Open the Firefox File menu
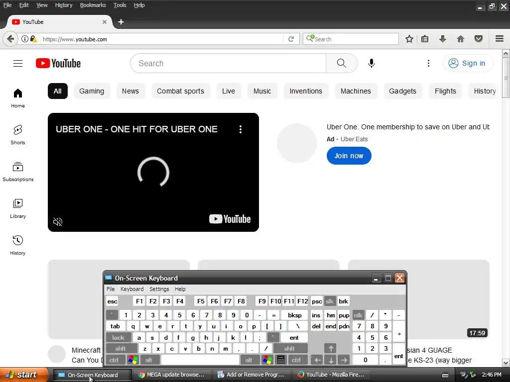Viewport: 510px width, 382px height. point(7,5)
